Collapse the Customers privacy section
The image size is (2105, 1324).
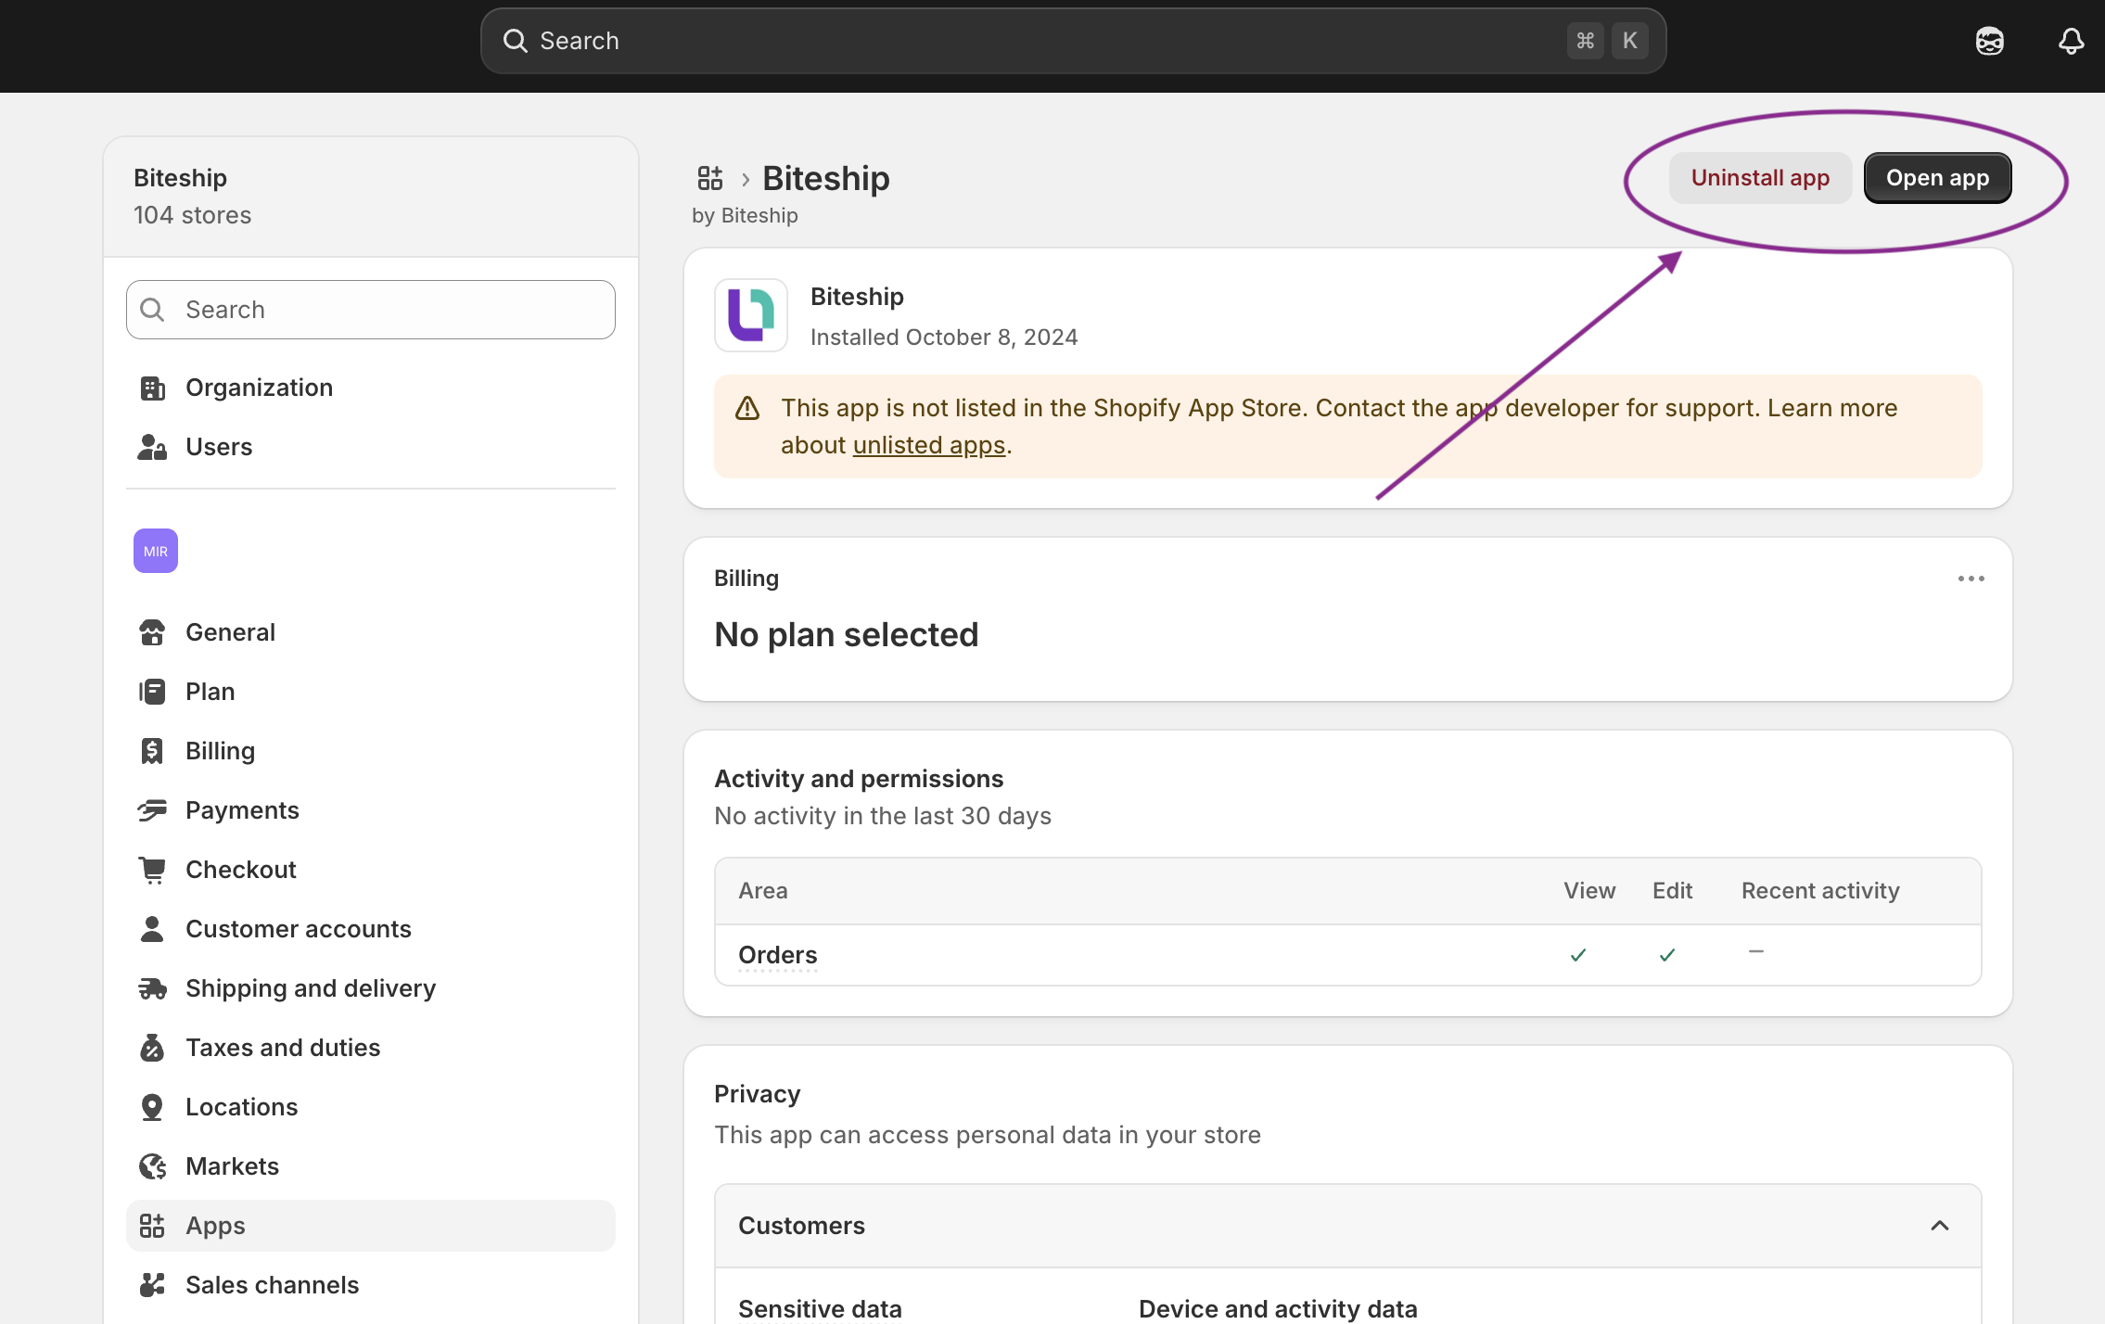(x=1940, y=1226)
